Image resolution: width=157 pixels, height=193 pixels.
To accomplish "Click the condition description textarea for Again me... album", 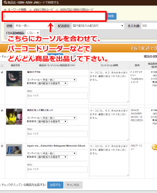I will [x=109, y=160].
